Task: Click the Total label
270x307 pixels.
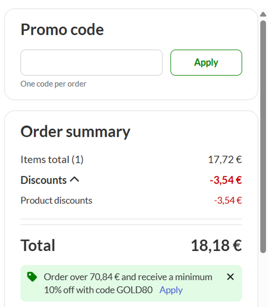Action: click(x=38, y=245)
